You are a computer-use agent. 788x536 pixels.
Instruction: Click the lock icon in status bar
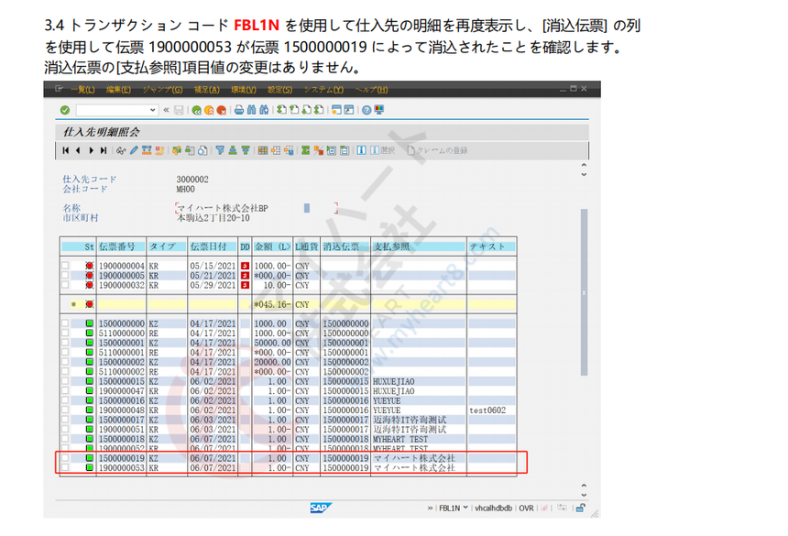pos(580,508)
